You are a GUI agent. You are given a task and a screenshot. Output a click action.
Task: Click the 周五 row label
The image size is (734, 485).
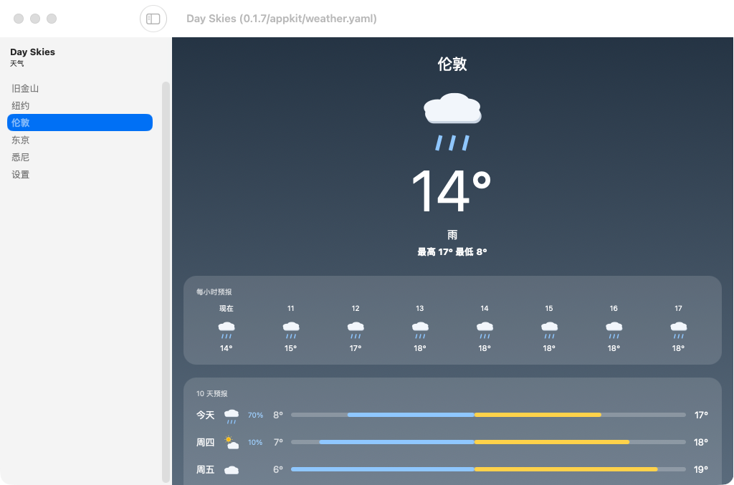tap(205, 469)
